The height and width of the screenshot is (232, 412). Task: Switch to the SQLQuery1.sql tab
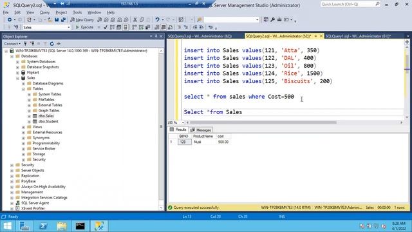click(x=358, y=36)
